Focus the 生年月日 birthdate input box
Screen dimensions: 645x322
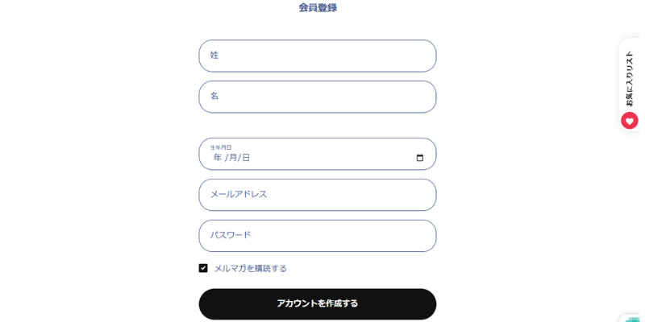[318, 154]
